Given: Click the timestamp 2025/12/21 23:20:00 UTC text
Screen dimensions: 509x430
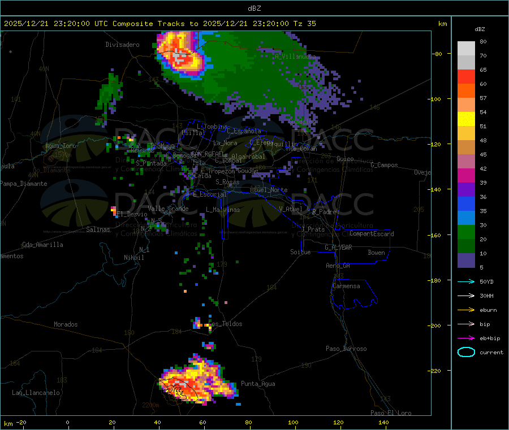Looking at the screenshot, I should [56, 24].
